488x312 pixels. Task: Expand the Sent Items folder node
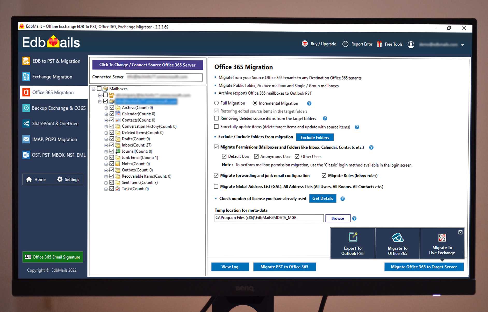pyautogui.click(x=106, y=183)
